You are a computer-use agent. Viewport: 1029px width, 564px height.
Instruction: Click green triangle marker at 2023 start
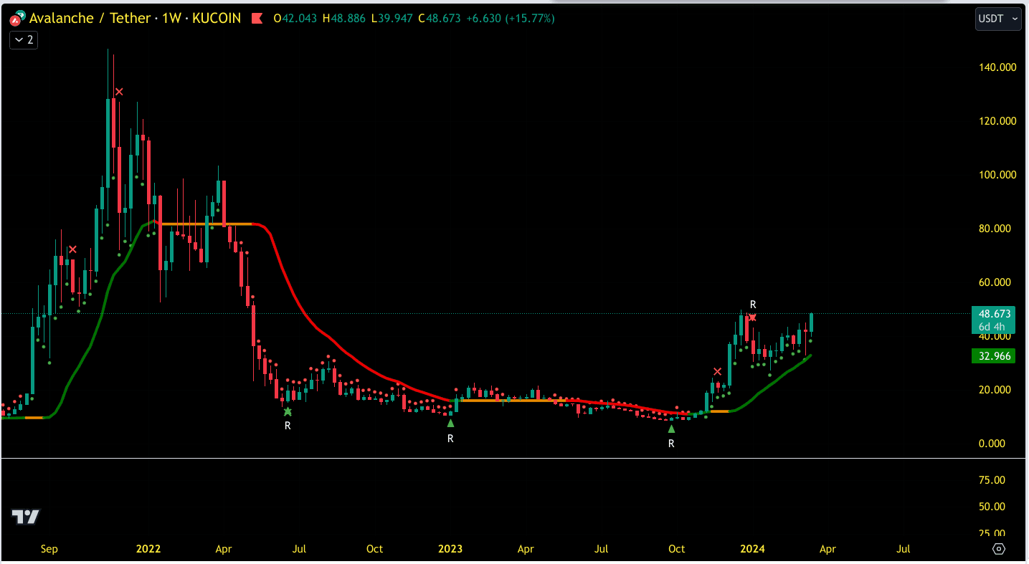[450, 423]
